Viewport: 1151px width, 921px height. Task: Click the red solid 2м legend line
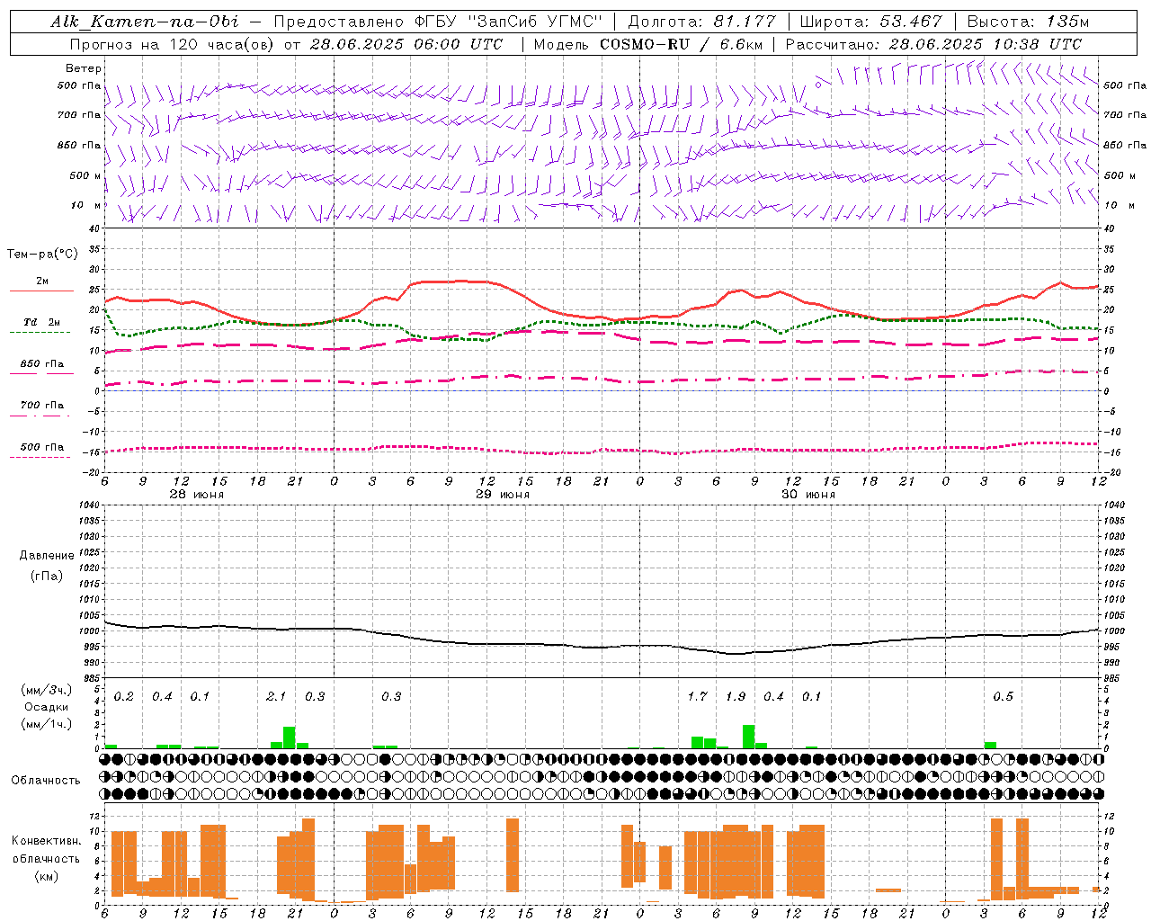41,291
